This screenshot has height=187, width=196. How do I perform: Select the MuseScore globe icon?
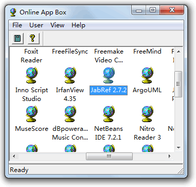click(x=31, y=114)
